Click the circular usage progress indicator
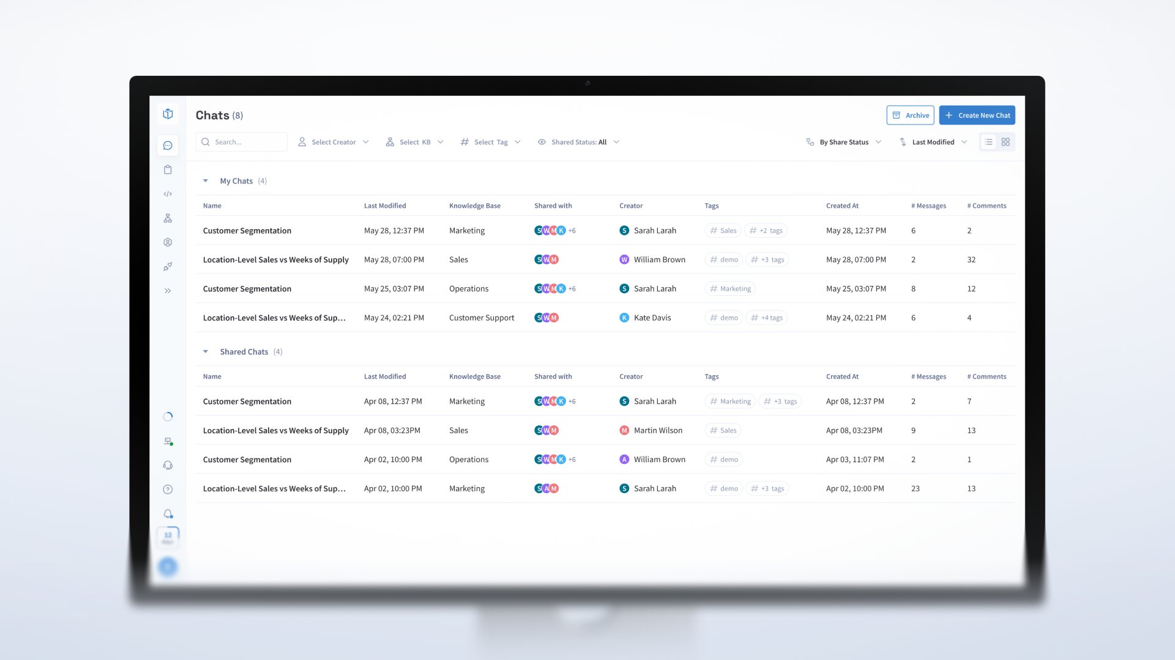The image size is (1175, 660). pyautogui.click(x=168, y=417)
